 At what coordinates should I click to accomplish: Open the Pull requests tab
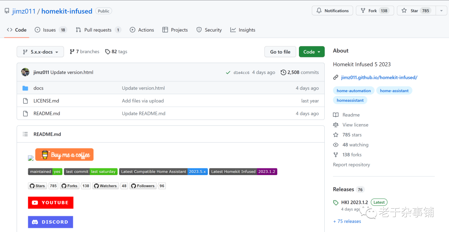(98, 30)
